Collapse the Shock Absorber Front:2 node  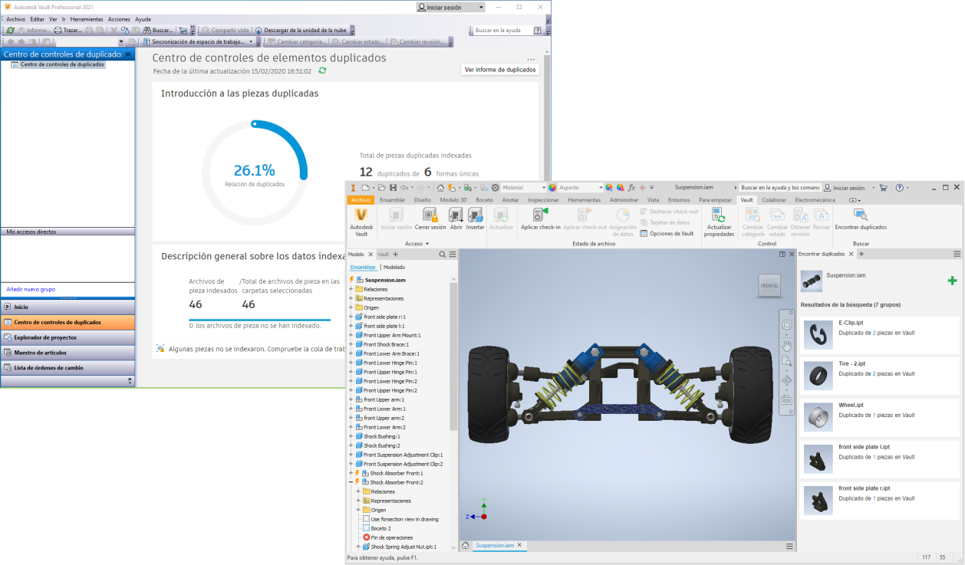tap(351, 482)
